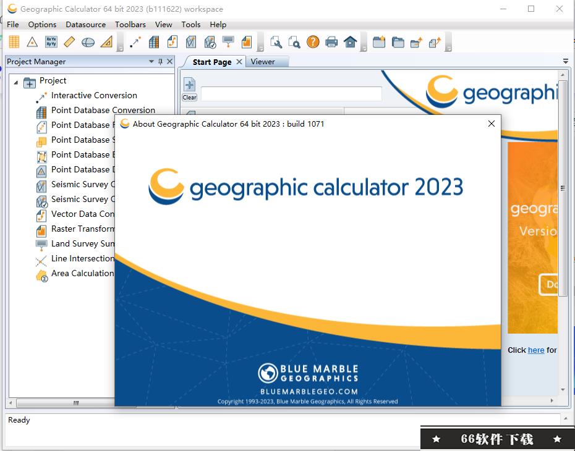Collapse the Project tree node
Image resolution: width=575 pixels, height=451 pixels.
click(x=16, y=83)
